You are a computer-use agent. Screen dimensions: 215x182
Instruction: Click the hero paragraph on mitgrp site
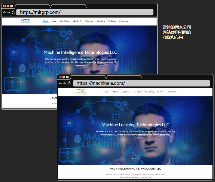coord(80,62)
